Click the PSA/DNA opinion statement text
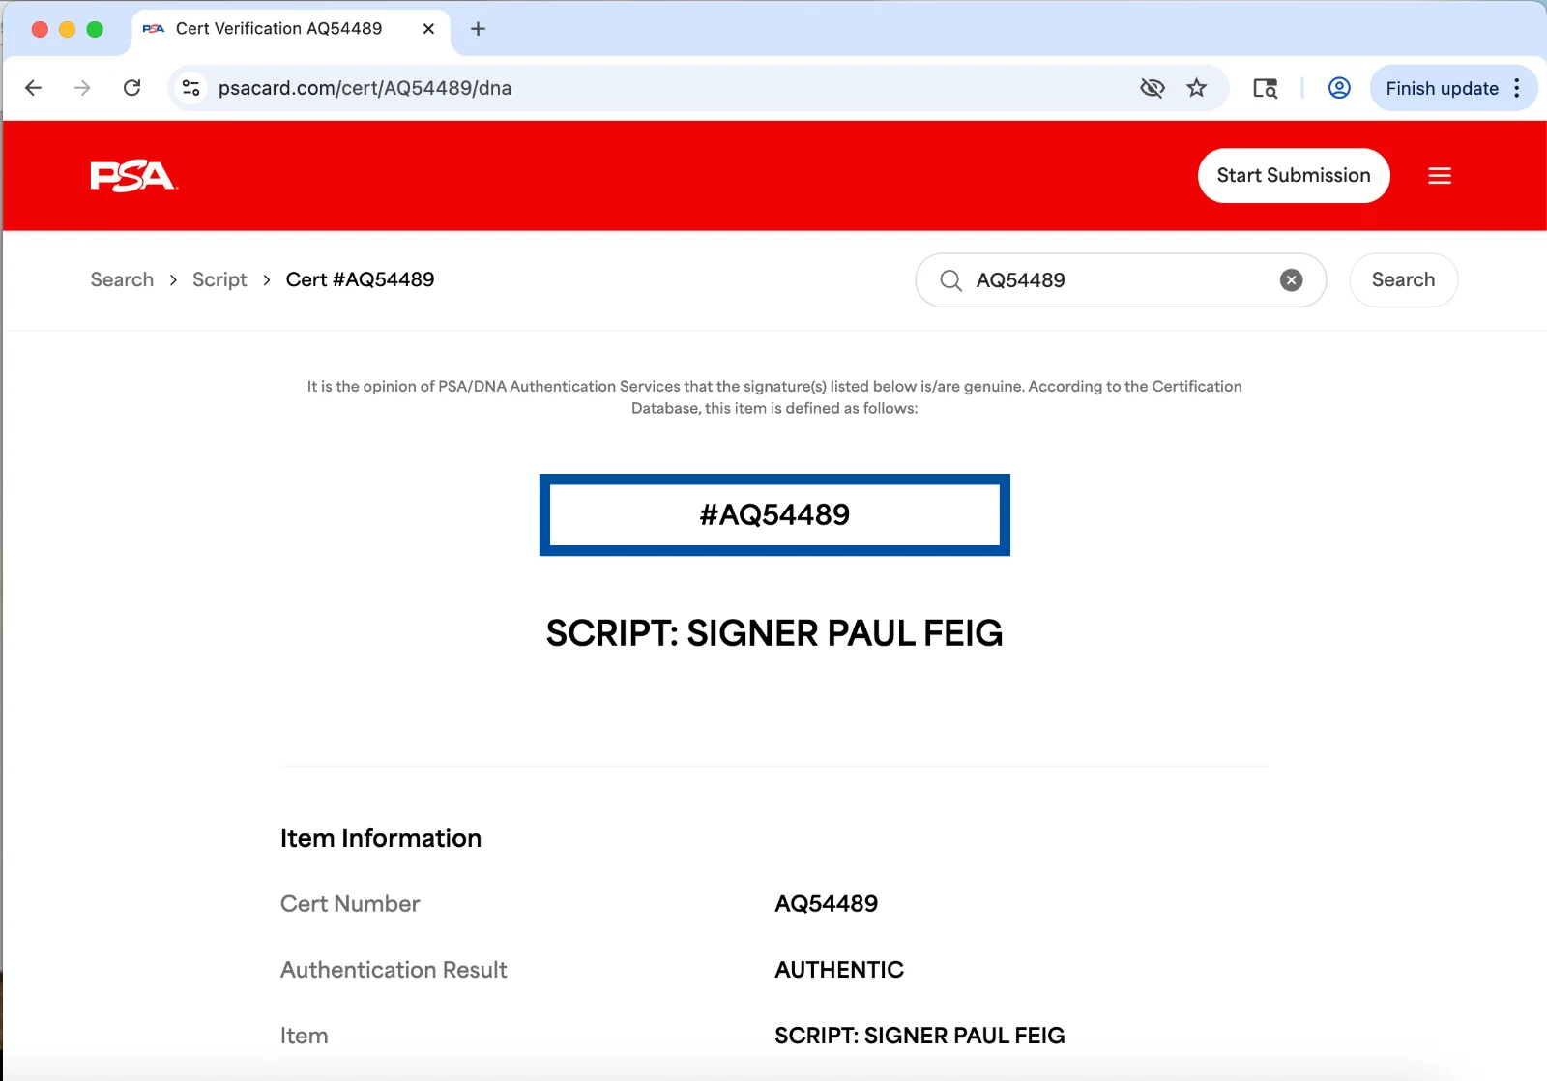Screen dimensions: 1547x1081 tap(774, 397)
